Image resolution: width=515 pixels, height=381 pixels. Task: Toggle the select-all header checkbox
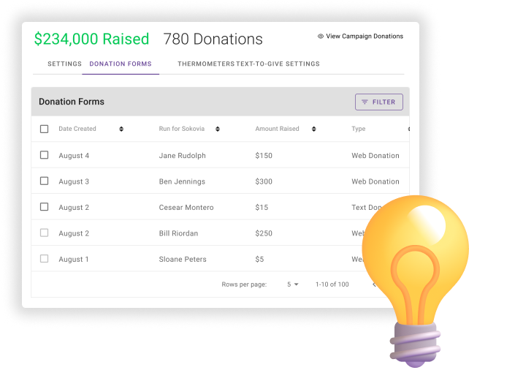[44, 129]
